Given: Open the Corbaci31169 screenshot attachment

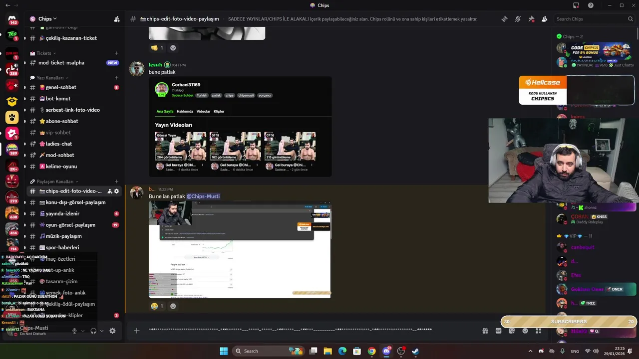Looking at the screenshot, I should 240,127.
